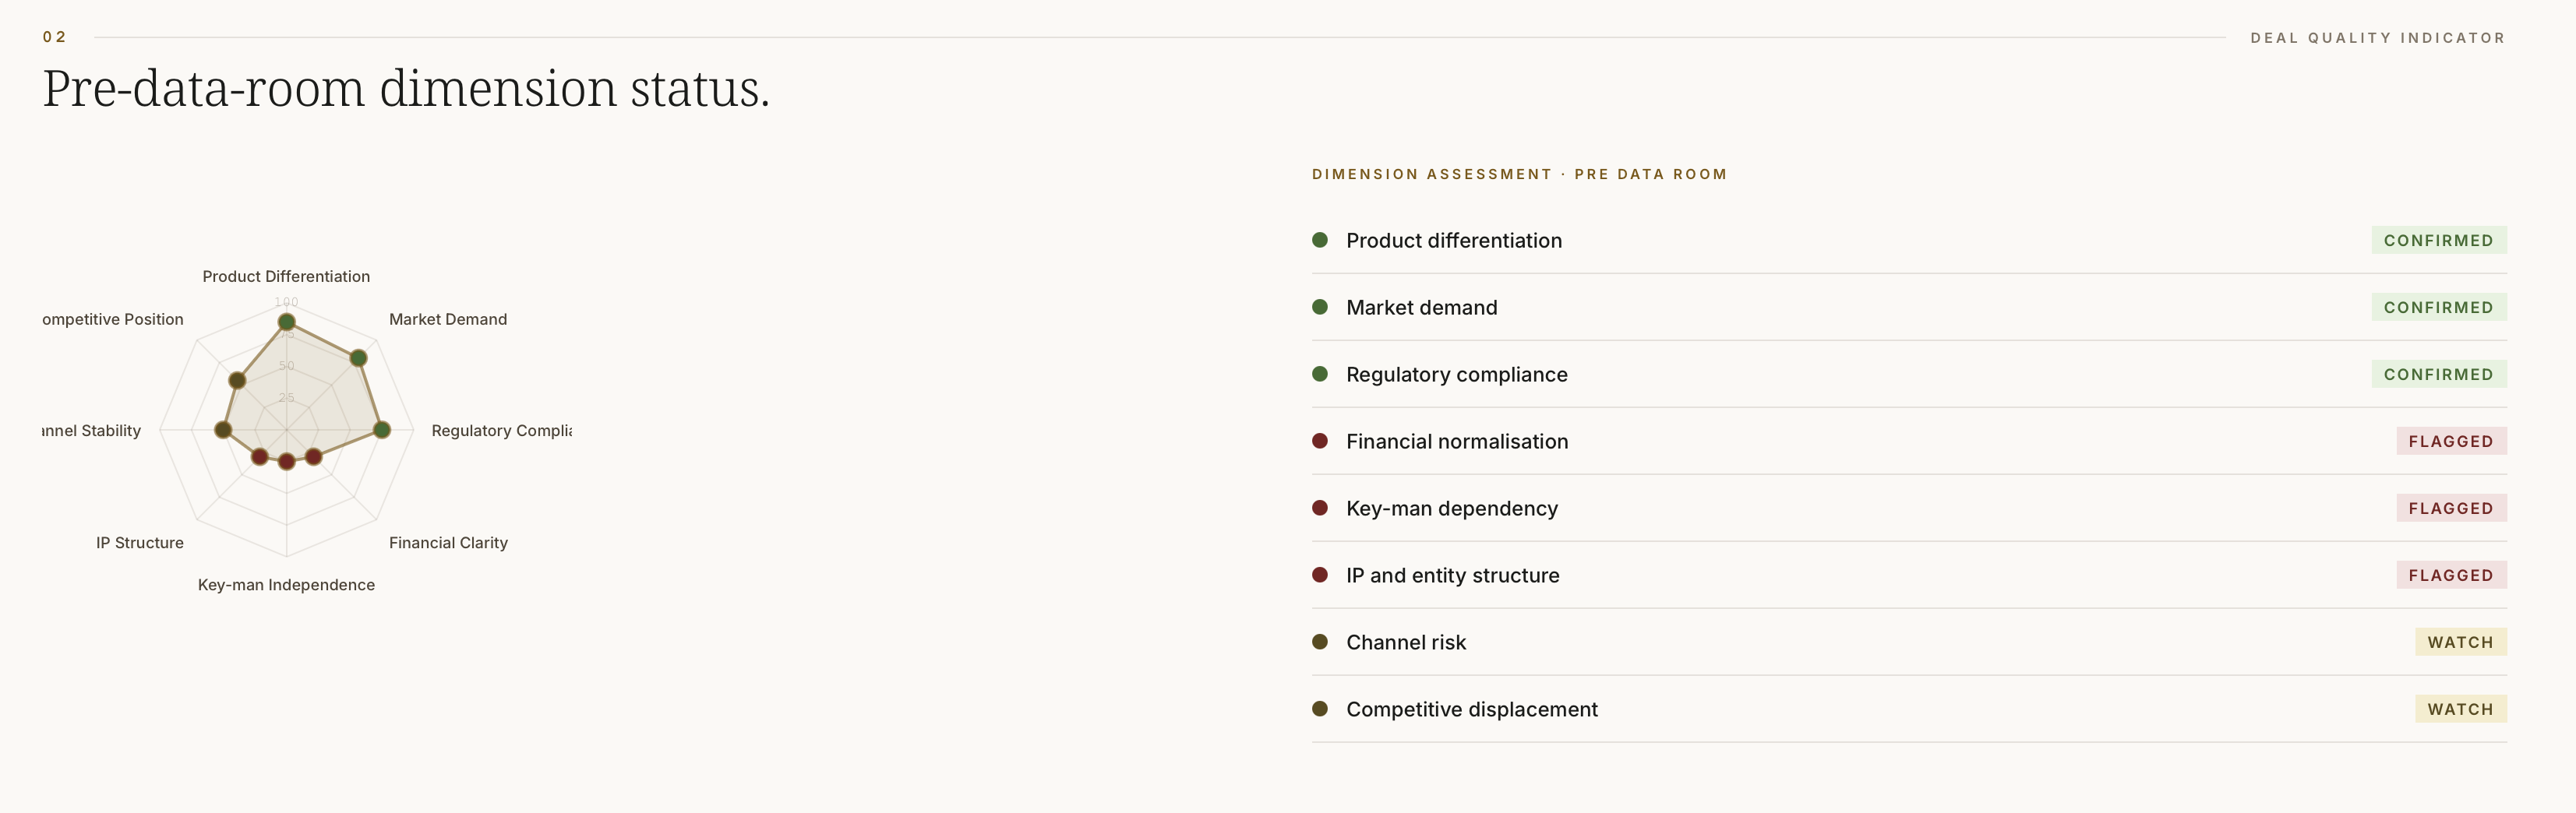Select the Regulatory compliance row label

[x=1456, y=375]
